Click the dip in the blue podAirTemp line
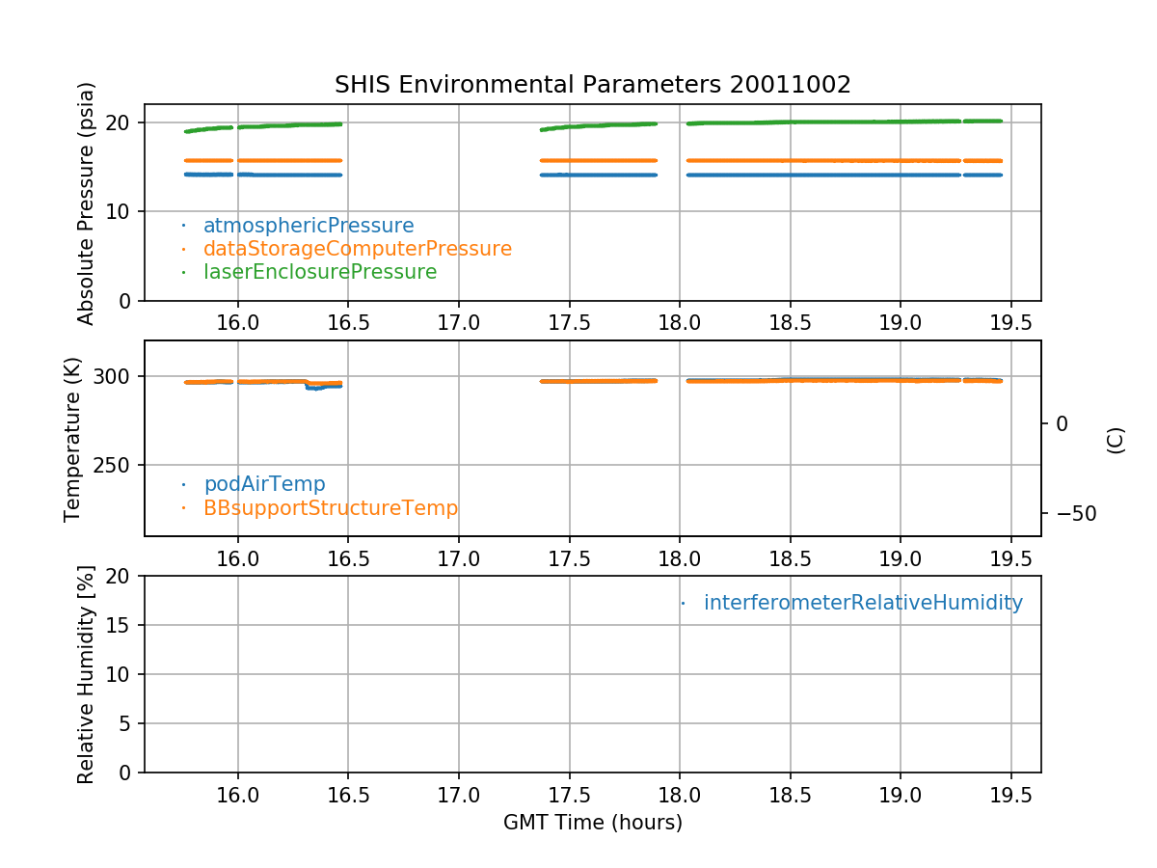 point(314,387)
